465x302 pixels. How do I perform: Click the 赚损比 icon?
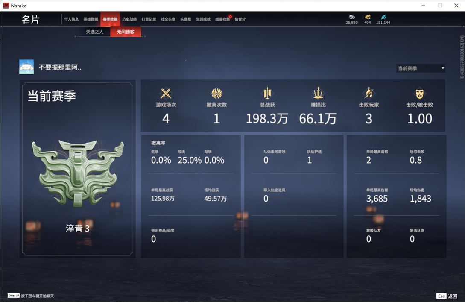tap(318, 93)
